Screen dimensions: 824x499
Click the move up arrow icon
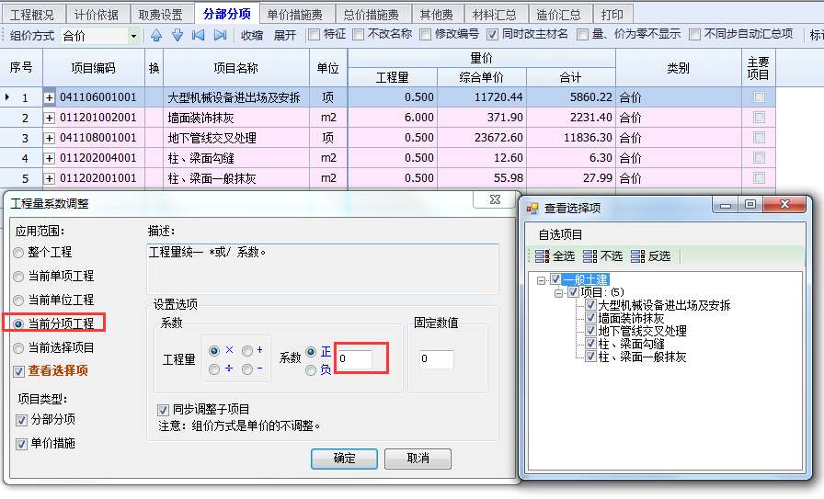click(x=155, y=35)
